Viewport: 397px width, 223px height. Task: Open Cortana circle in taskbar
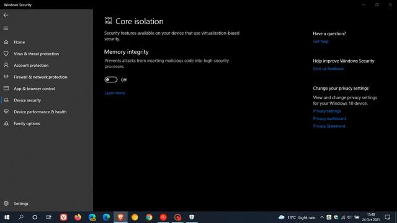pos(35,217)
